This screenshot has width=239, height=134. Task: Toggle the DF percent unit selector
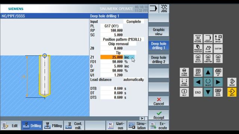126,71
